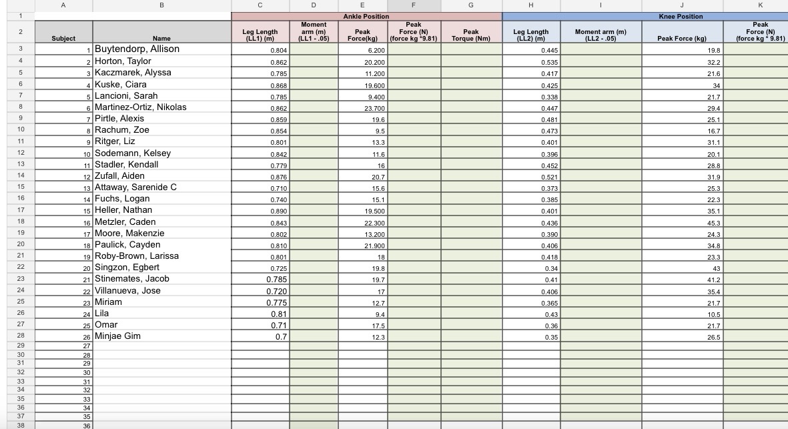Select the cell containing Ritger, Liz

[x=162, y=141]
